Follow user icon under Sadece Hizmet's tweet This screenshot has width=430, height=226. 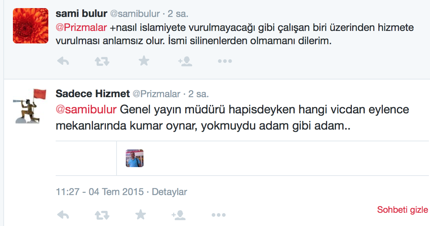click(178, 214)
